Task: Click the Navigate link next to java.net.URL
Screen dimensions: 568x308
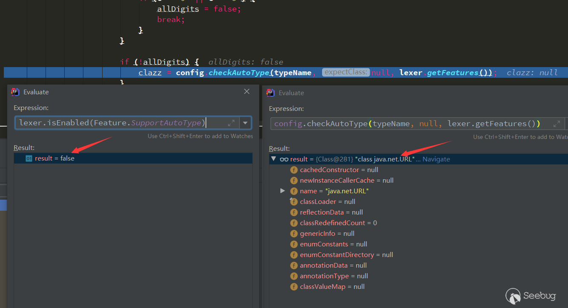Action: (436, 159)
